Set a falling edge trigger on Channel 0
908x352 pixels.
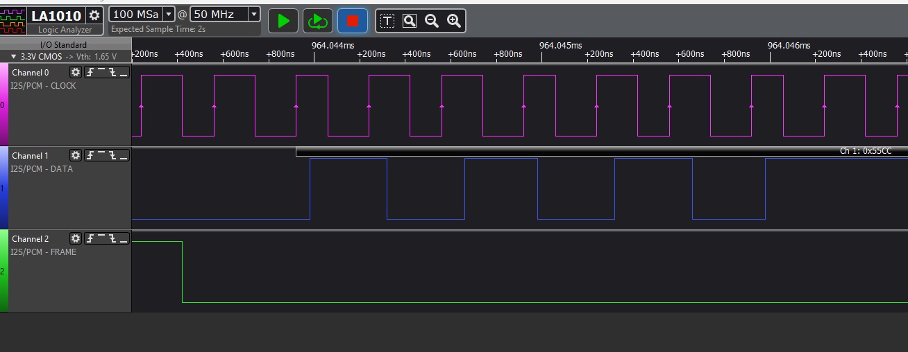112,73
